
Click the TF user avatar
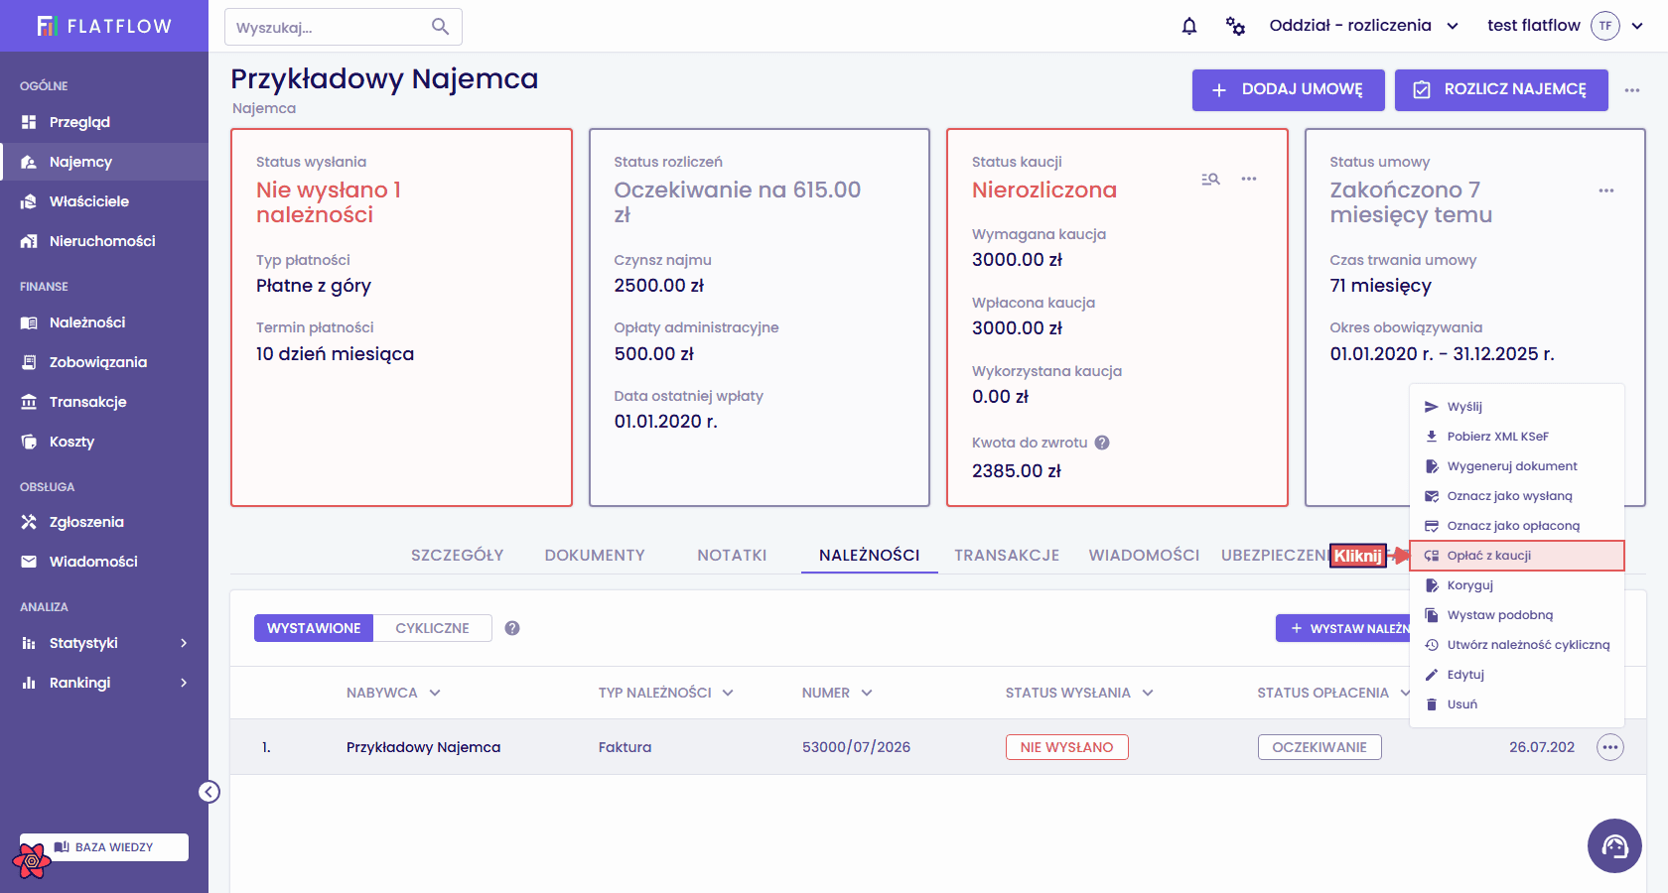tap(1604, 26)
